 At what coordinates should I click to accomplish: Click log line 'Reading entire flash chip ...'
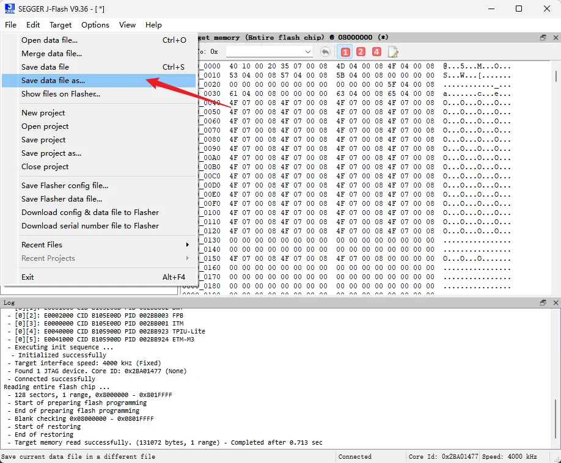(x=57, y=387)
